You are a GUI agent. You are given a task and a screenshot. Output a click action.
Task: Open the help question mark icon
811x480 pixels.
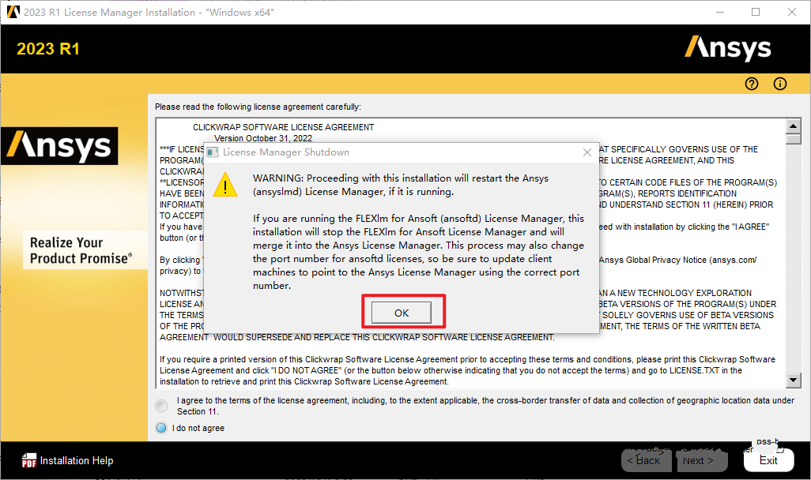752,84
